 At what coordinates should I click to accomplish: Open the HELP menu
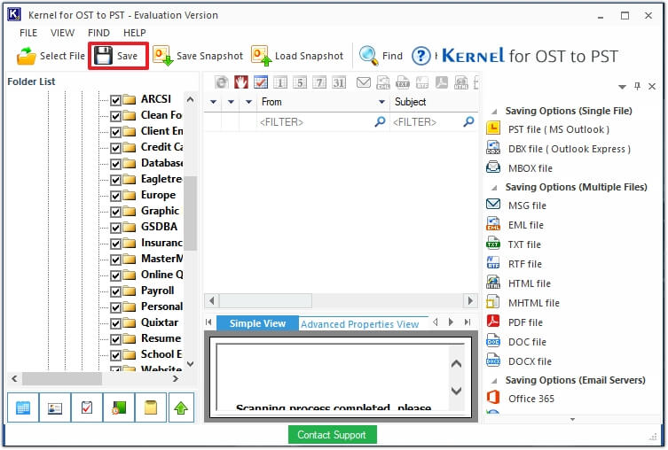click(x=134, y=33)
